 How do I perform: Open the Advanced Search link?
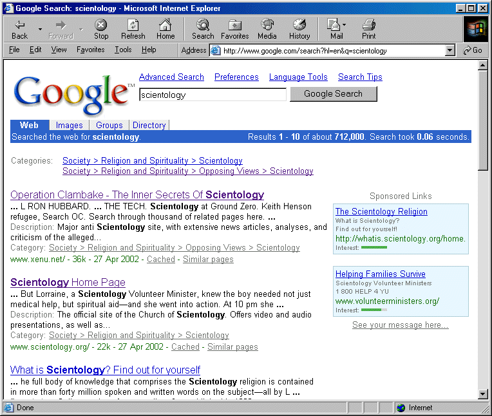(x=171, y=77)
